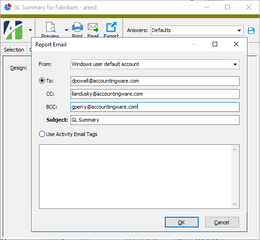The height and width of the screenshot is (240, 260).
Task: Click inside the email message body area
Action: pyautogui.click(x=135, y=176)
